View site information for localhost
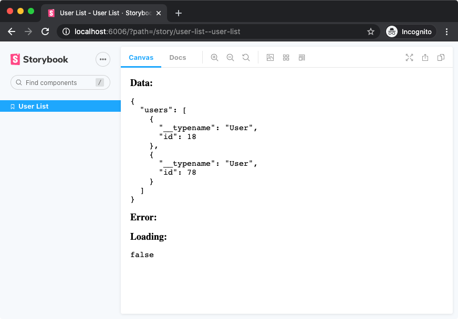The image size is (458, 319). 66,31
